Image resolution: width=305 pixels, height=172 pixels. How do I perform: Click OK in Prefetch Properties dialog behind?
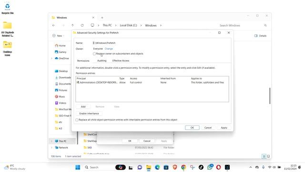pos(130,141)
